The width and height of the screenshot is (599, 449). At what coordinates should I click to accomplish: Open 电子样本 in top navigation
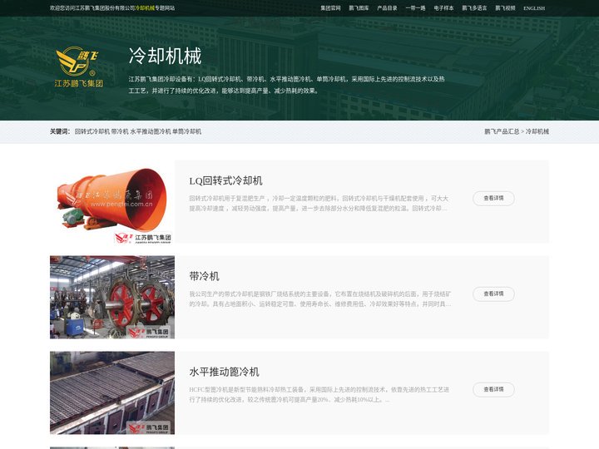443,8
